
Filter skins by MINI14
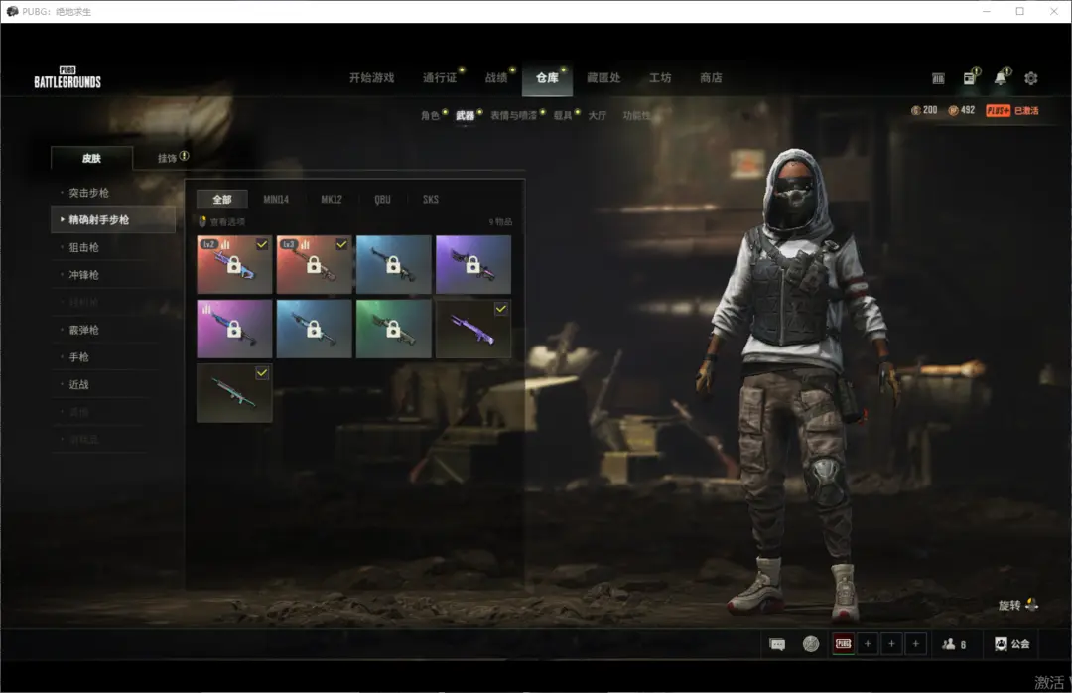[276, 200]
